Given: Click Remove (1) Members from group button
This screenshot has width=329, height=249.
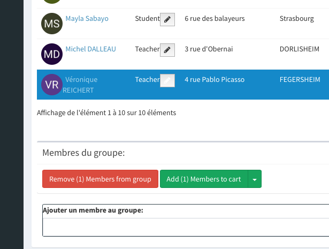Looking at the screenshot, I should coord(100,179).
